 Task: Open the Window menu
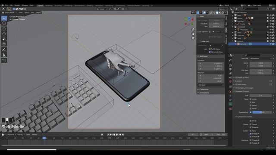(25, 6)
